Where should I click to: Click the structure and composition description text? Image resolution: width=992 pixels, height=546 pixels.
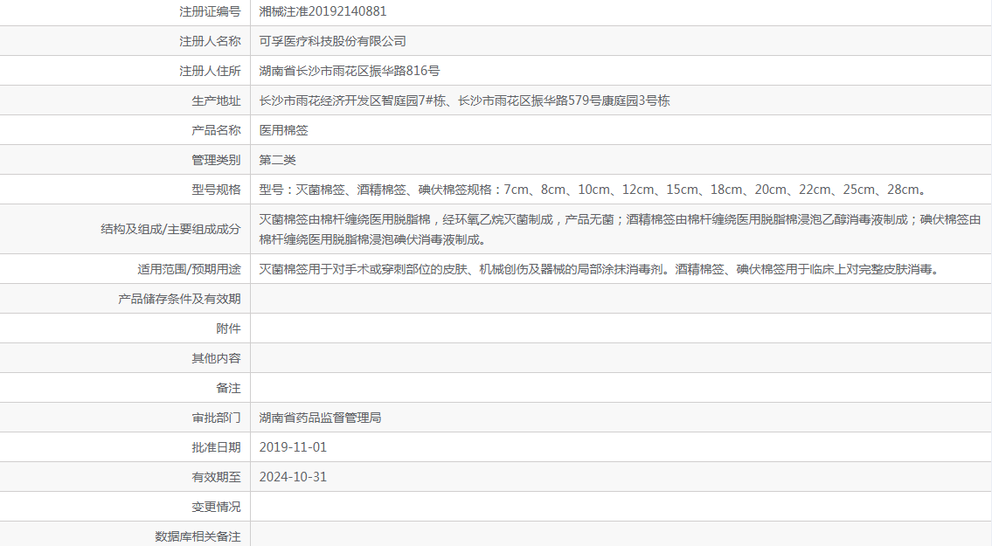point(620,229)
